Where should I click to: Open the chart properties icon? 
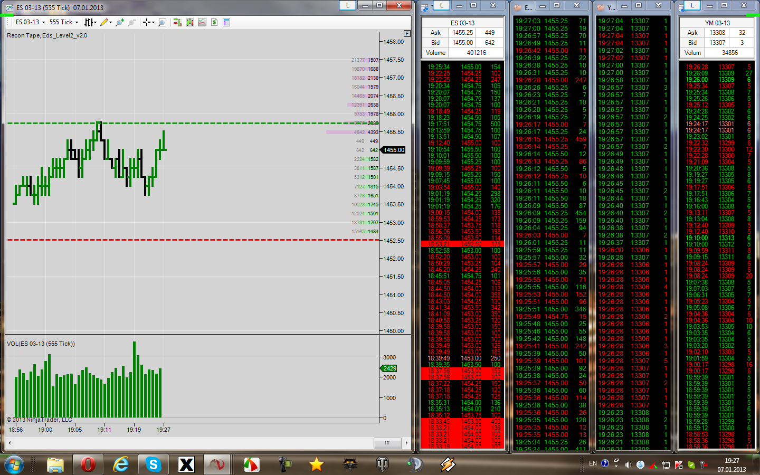pyautogui.click(x=226, y=22)
